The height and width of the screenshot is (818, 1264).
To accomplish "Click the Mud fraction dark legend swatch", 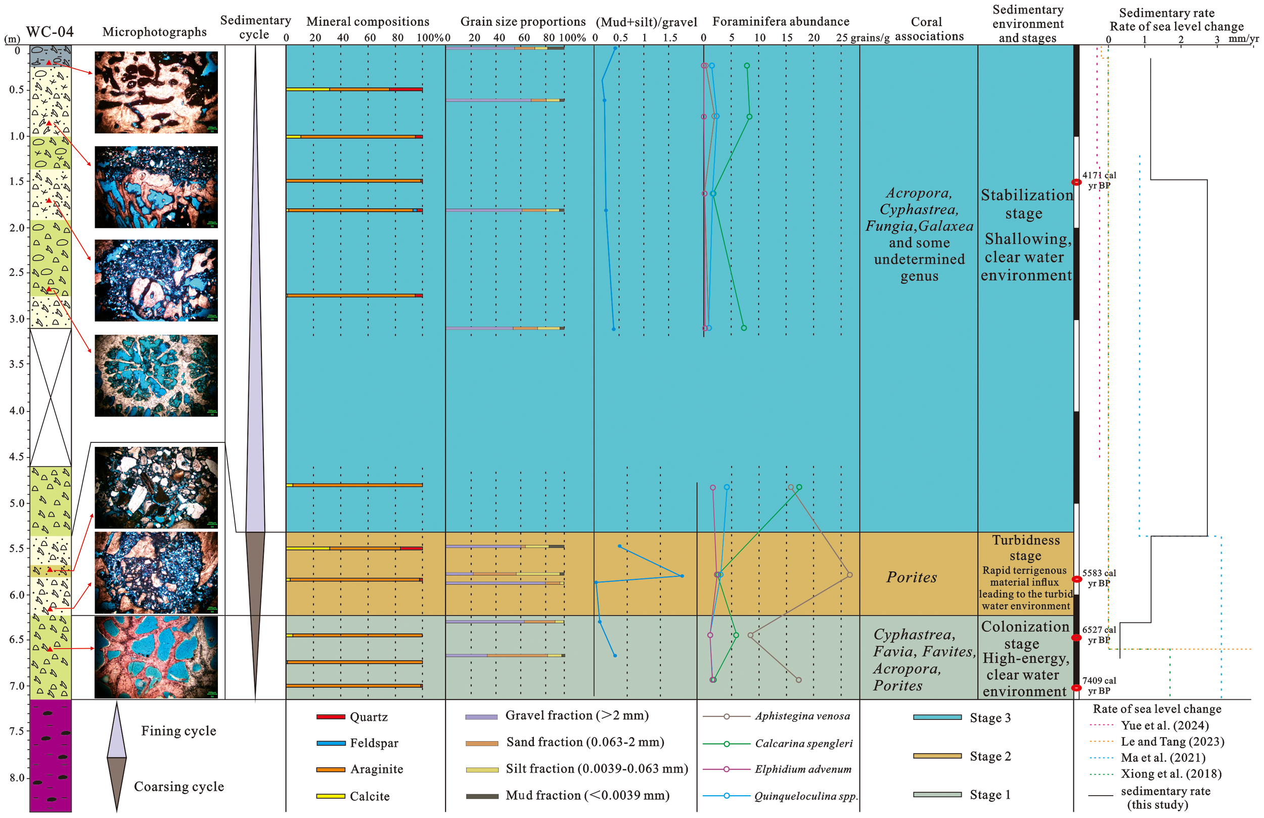I will pos(481,796).
